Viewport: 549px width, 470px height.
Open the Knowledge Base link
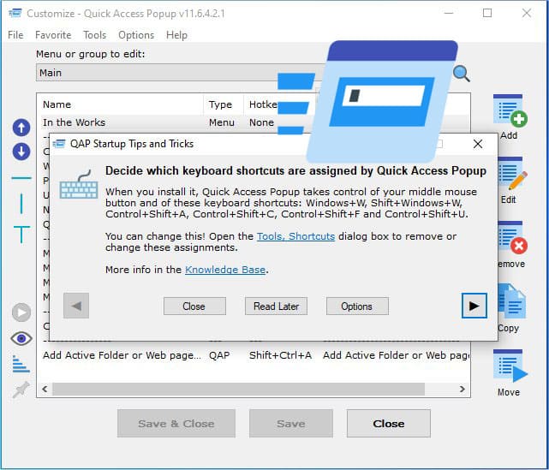pos(225,270)
